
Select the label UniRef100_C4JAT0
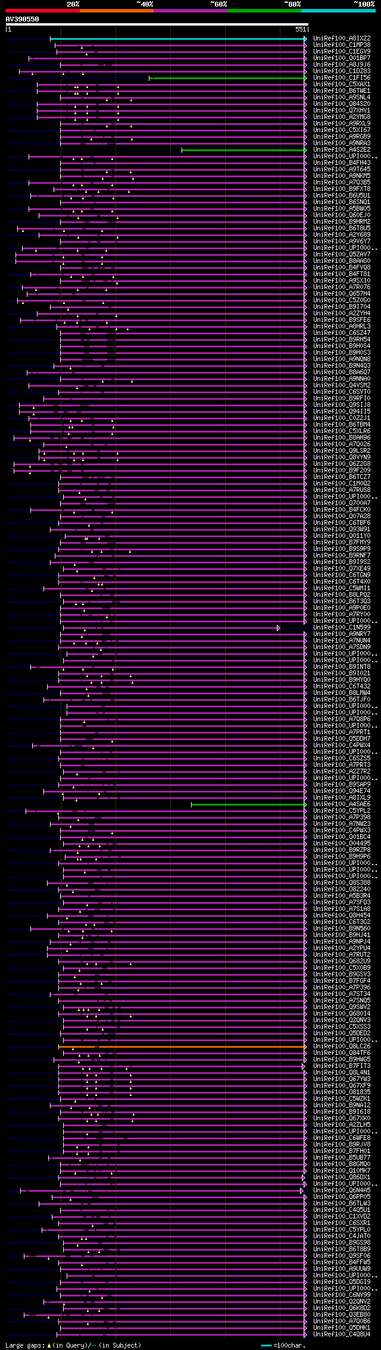342,1236
